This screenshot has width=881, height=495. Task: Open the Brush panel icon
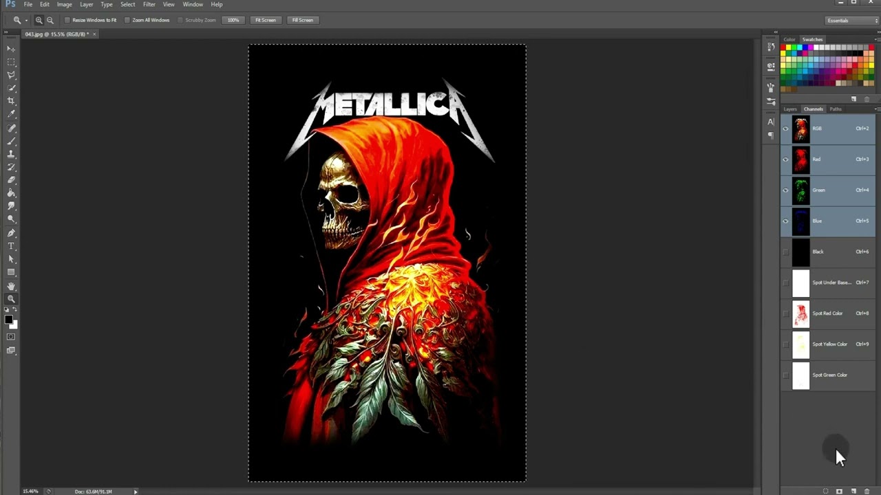click(x=771, y=100)
